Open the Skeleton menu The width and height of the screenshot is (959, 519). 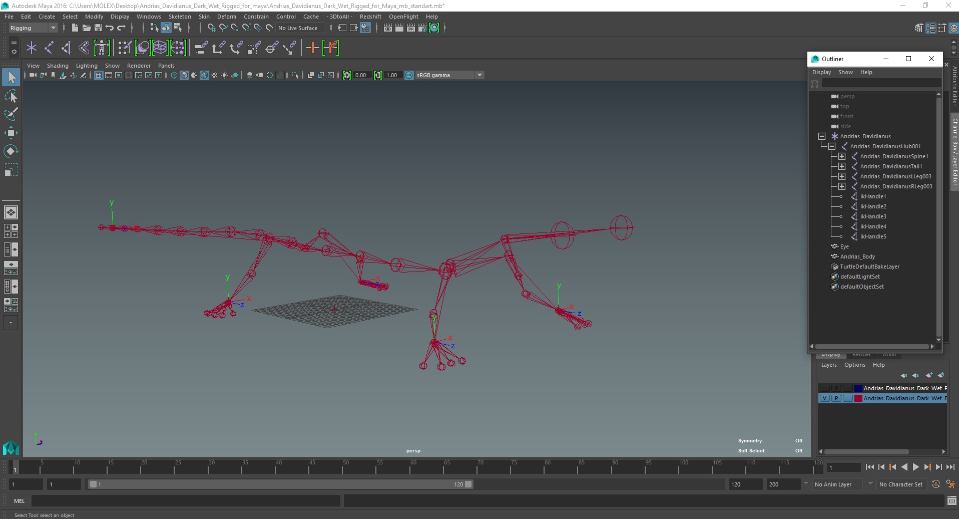coord(180,17)
